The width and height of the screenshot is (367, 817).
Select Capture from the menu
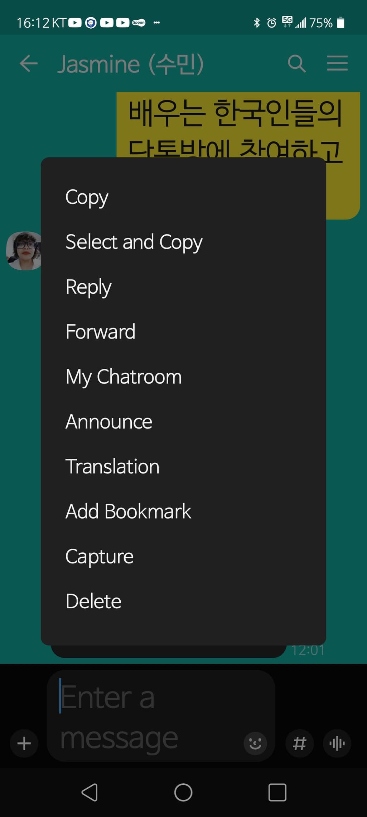coord(183,556)
